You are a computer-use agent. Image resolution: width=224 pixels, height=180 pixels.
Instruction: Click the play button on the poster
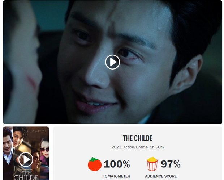[26, 159]
